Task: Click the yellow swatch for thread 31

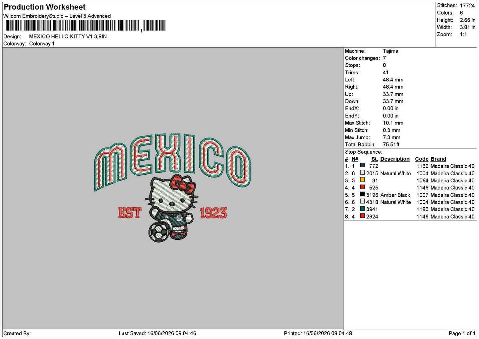Action: pyautogui.click(x=362, y=180)
